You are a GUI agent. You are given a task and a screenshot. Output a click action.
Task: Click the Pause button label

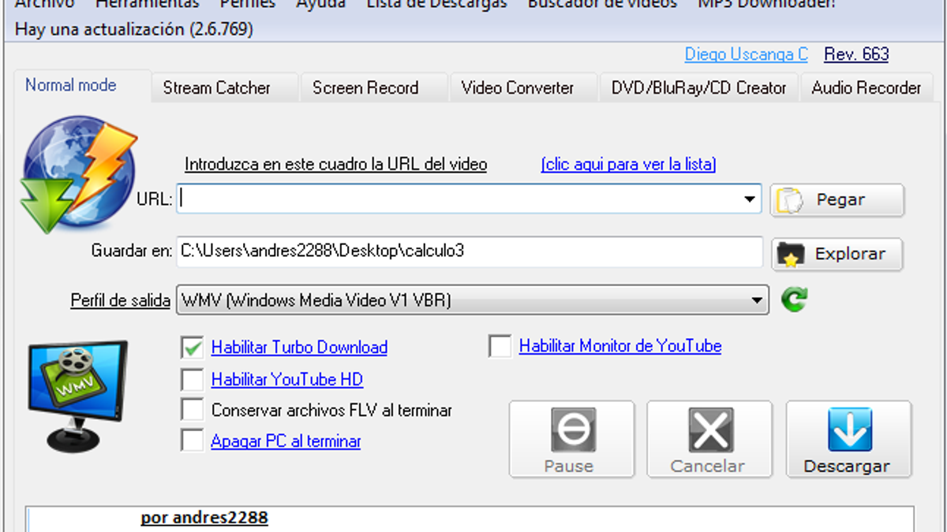[568, 467]
